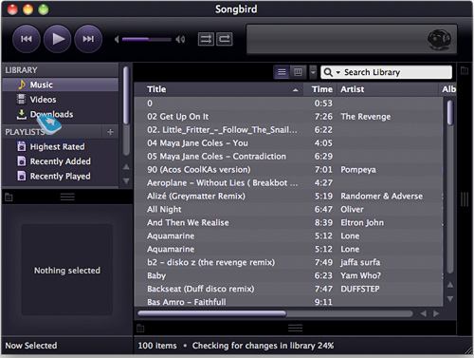Click the Videos film strip icon
Image resolution: width=474 pixels, height=358 pixels.
point(21,99)
